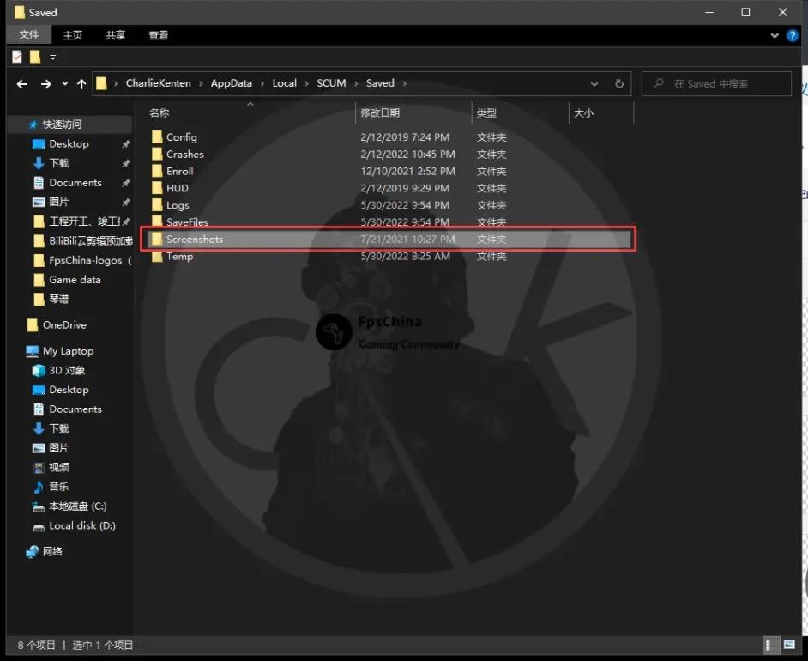
Task: Click the Up one level arrow
Action: coord(81,83)
